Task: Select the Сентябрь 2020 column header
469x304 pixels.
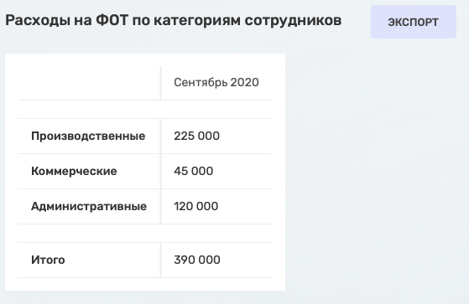Action: click(x=216, y=82)
